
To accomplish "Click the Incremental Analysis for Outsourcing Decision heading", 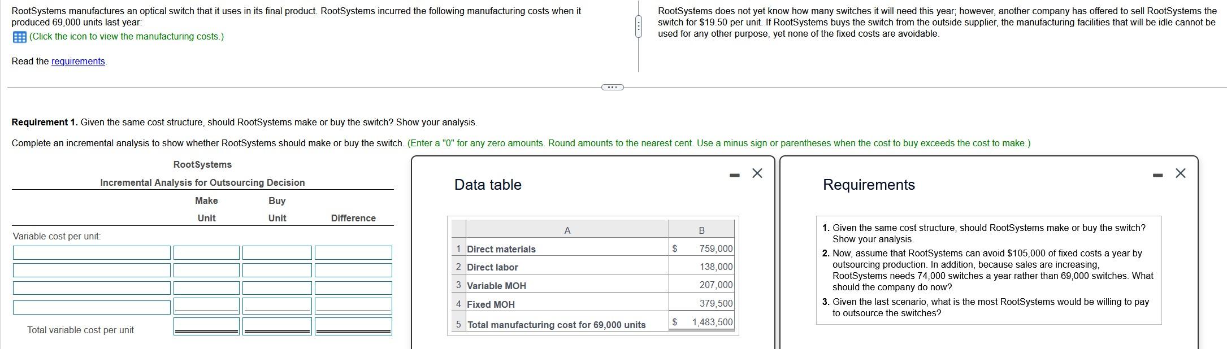I will [x=202, y=182].
